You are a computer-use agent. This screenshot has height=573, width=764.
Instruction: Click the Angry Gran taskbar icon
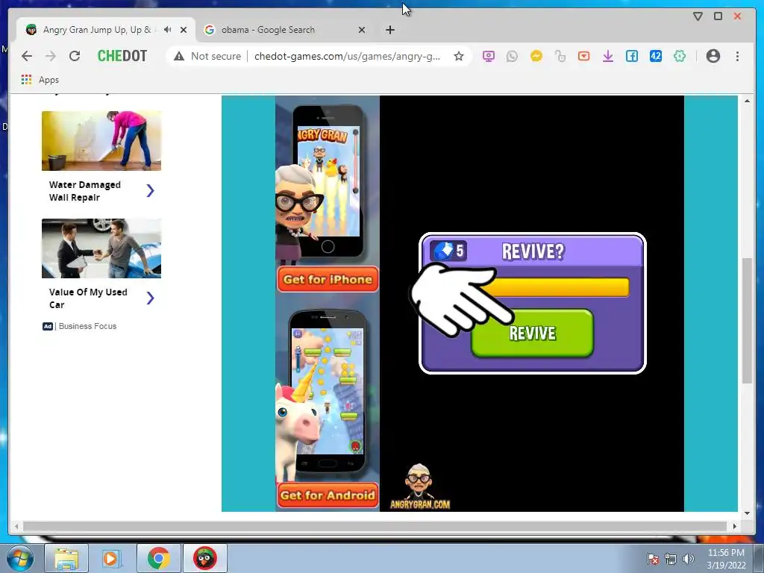point(204,558)
